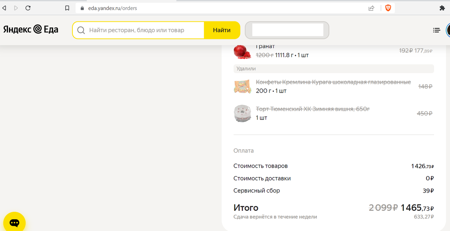Click the Тюменский cake product image

[x=242, y=113]
